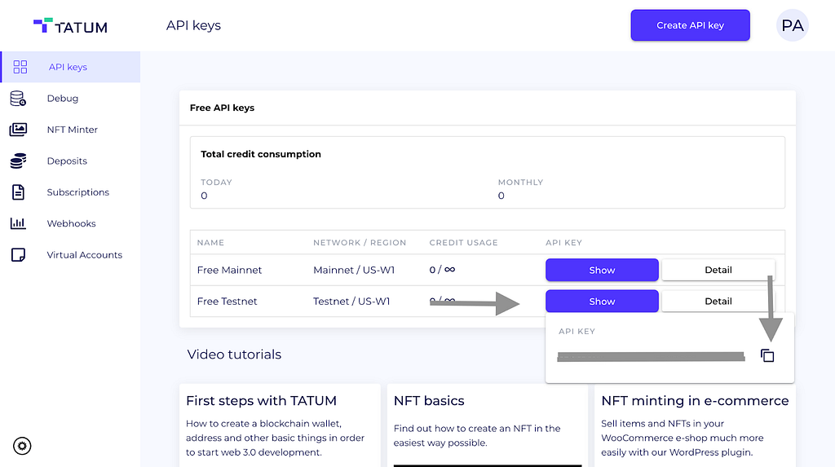The height and width of the screenshot is (467, 835).
Task: Open the PA user avatar menu
Action: [x=792, y=25]
